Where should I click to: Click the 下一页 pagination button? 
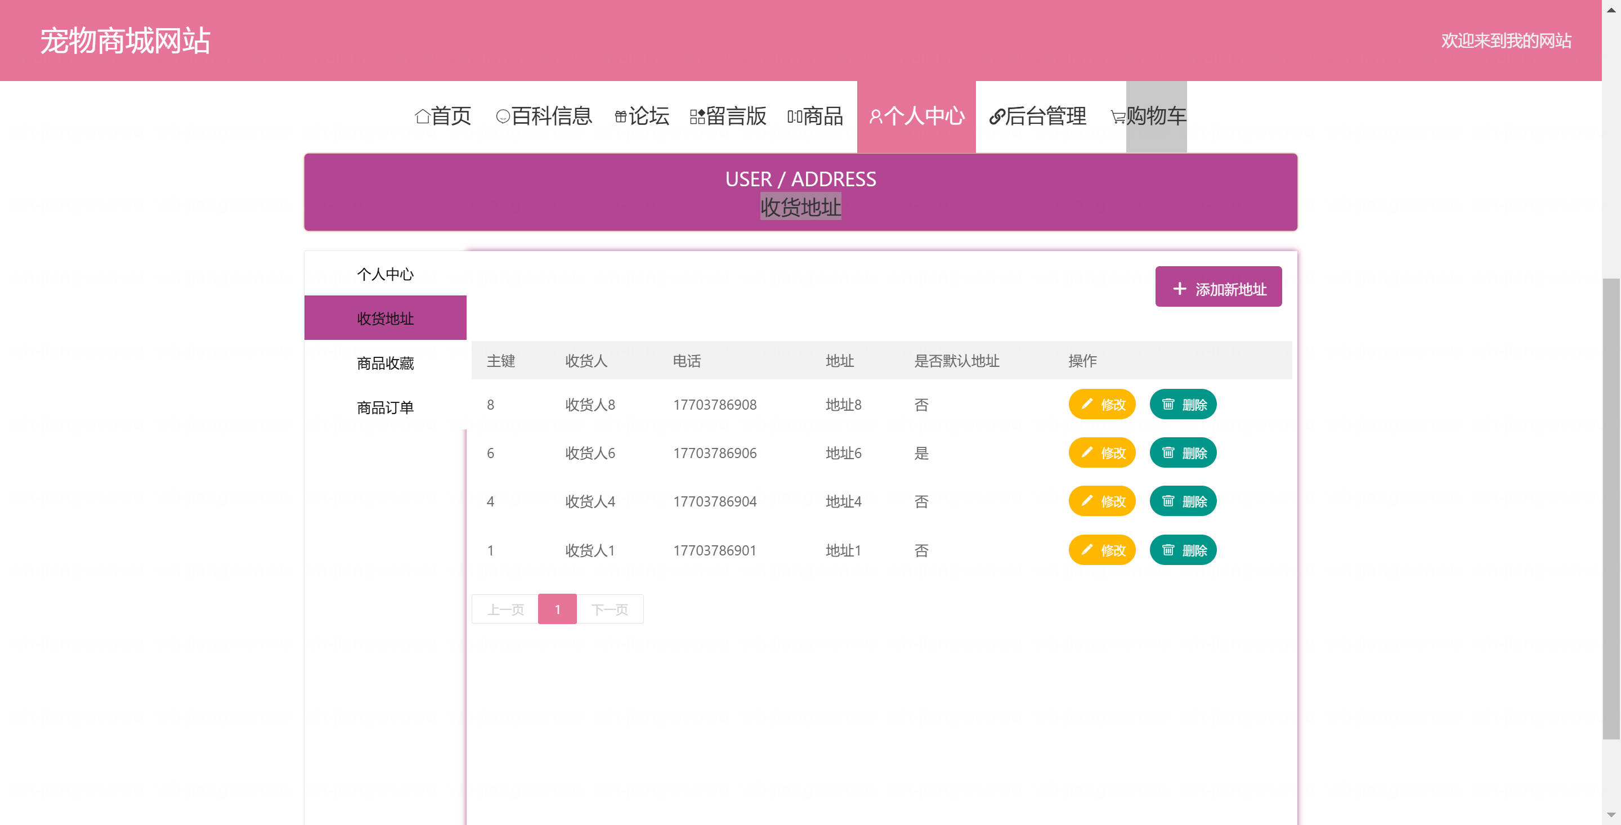(609, 608)
